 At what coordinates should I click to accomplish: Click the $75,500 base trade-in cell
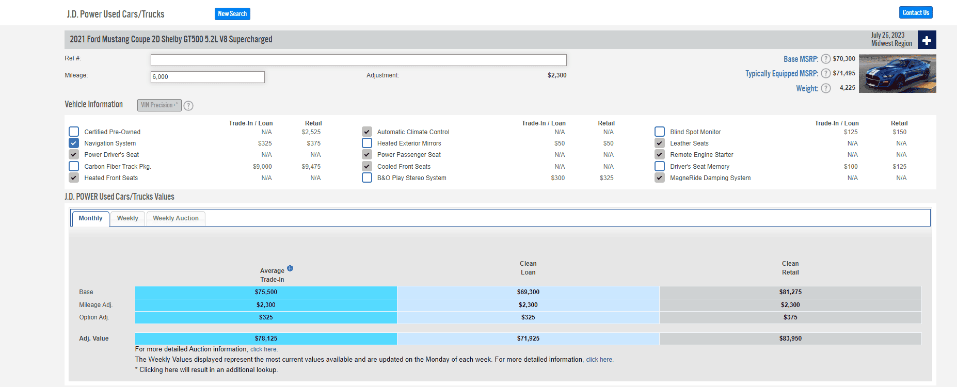(x=266, y=292)
